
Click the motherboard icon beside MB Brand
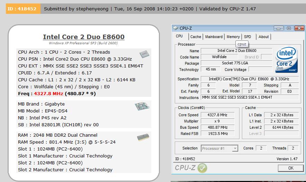tap(142, 106)
